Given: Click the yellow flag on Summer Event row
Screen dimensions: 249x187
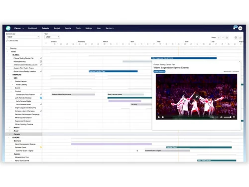Looking at the screenshot, I should [41, 147].
